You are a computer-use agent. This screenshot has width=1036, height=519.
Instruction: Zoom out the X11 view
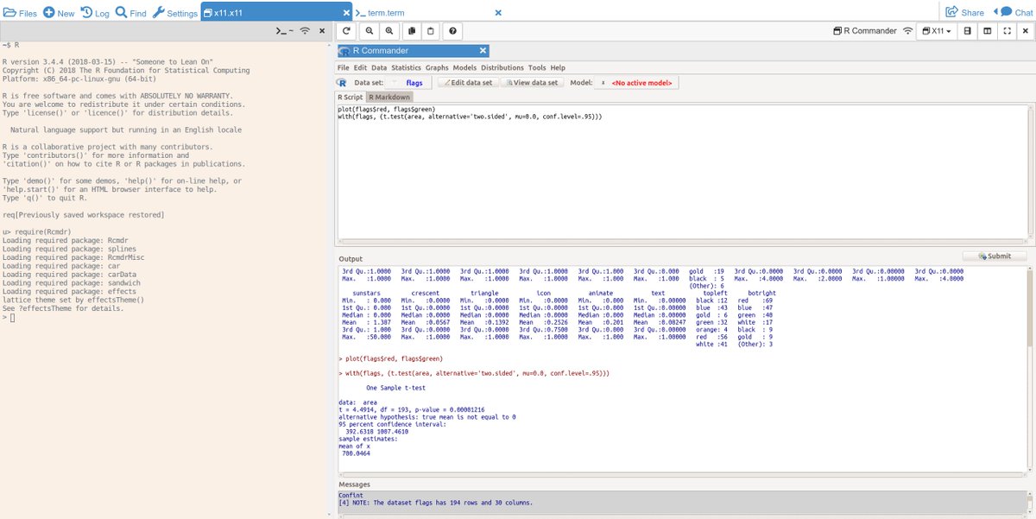click(370, 31)
